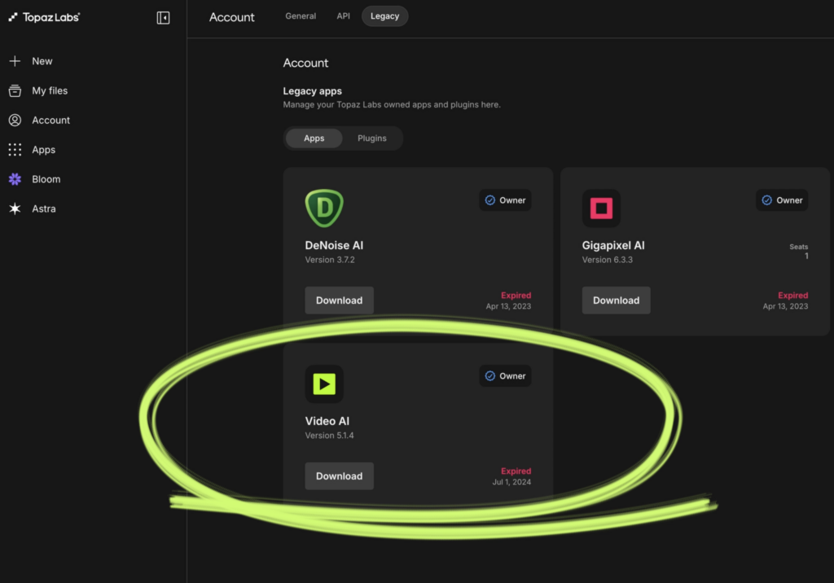The image size is (834, 583).
Task: Go to Account in the sidebar
Action: 50,121
